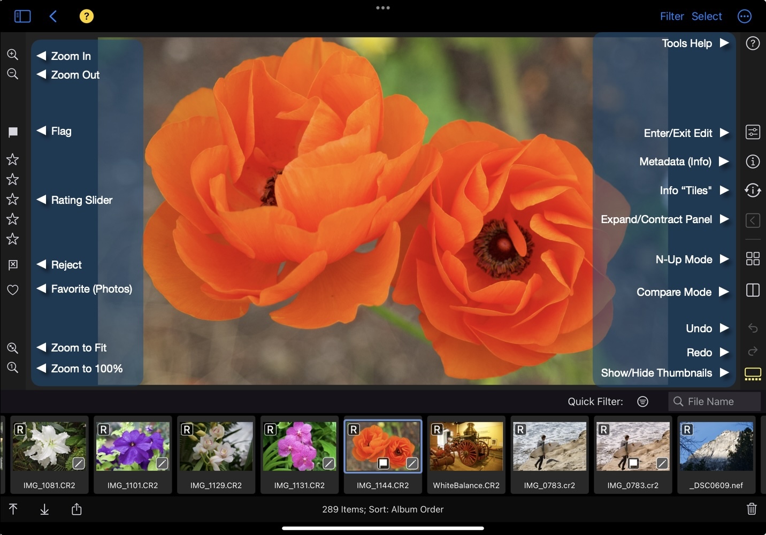Click the Zoom Out magnifier icon
The width and height of the screenshot is (766, 535).
click(x=12, y=74)
